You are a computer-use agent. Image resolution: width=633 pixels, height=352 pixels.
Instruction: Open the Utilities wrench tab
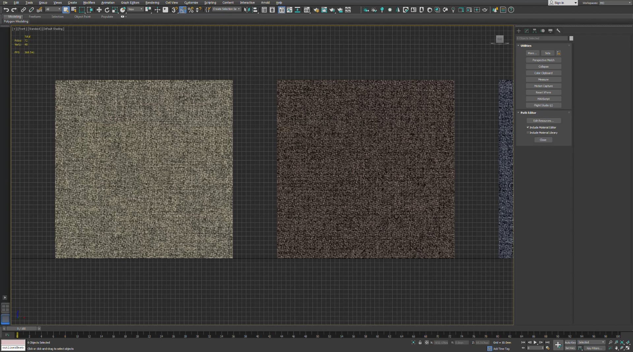(x=558, y=31)
